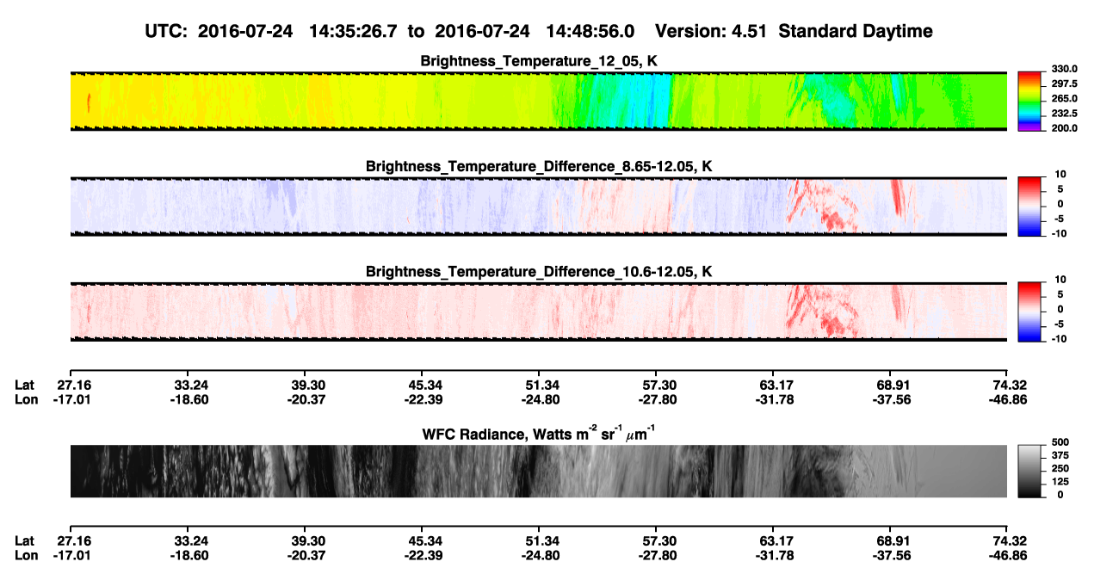Click upper axis longitude -24.80 label
Image resolution: width=1119 pixels, height=574 pixels.
pyautogui.click(x=539, y=399)
